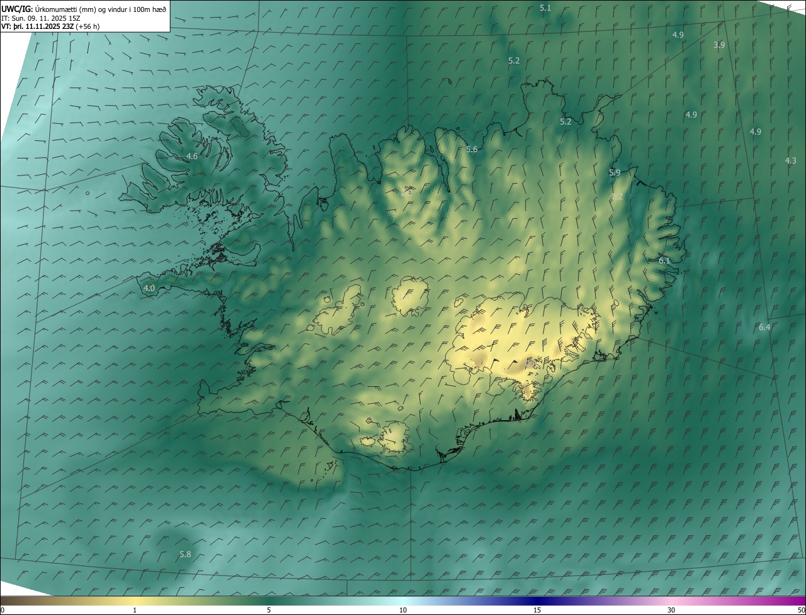Click the '5.1' value label on the map
This screenshot has width=806, height=615.
545,8
